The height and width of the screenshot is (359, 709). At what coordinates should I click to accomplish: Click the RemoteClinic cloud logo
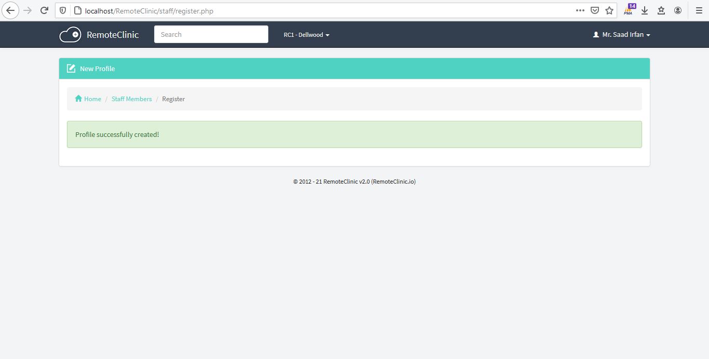(x=70, y=35)
